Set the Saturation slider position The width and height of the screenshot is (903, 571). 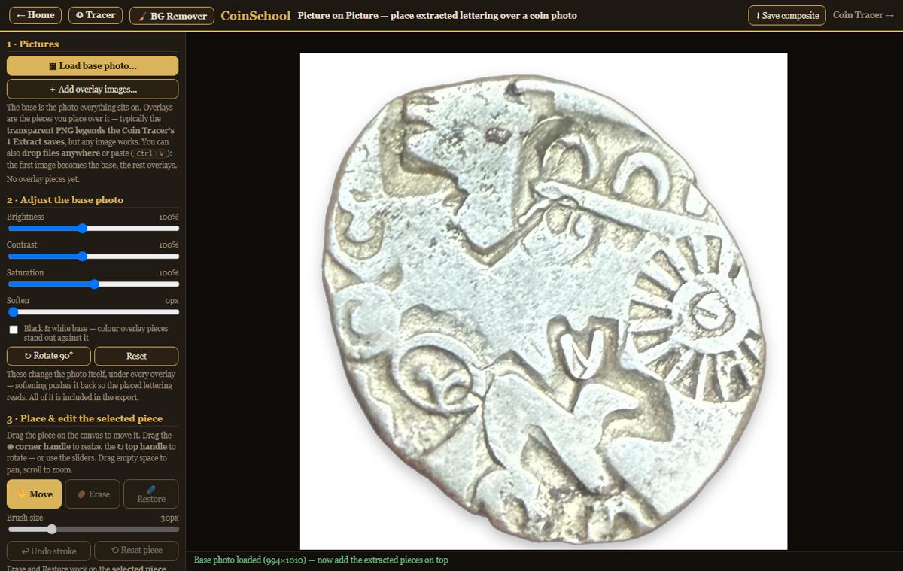[x=93, y=284]
